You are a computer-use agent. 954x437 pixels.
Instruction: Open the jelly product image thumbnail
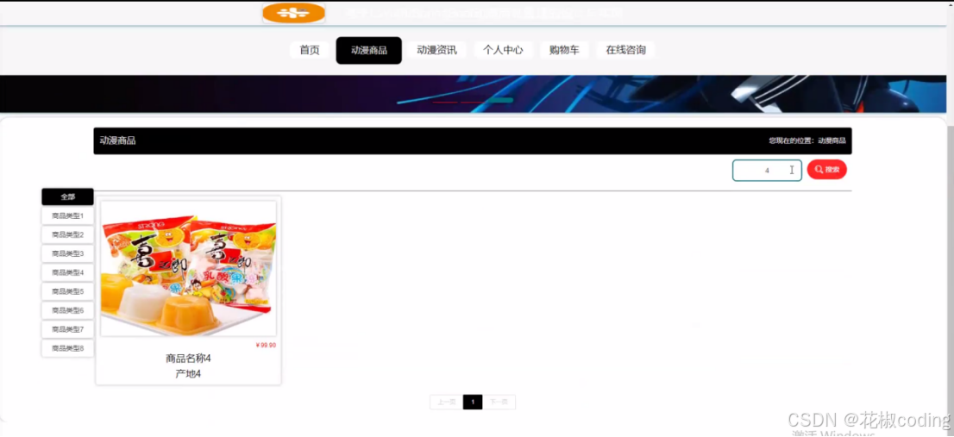[189, 269]
